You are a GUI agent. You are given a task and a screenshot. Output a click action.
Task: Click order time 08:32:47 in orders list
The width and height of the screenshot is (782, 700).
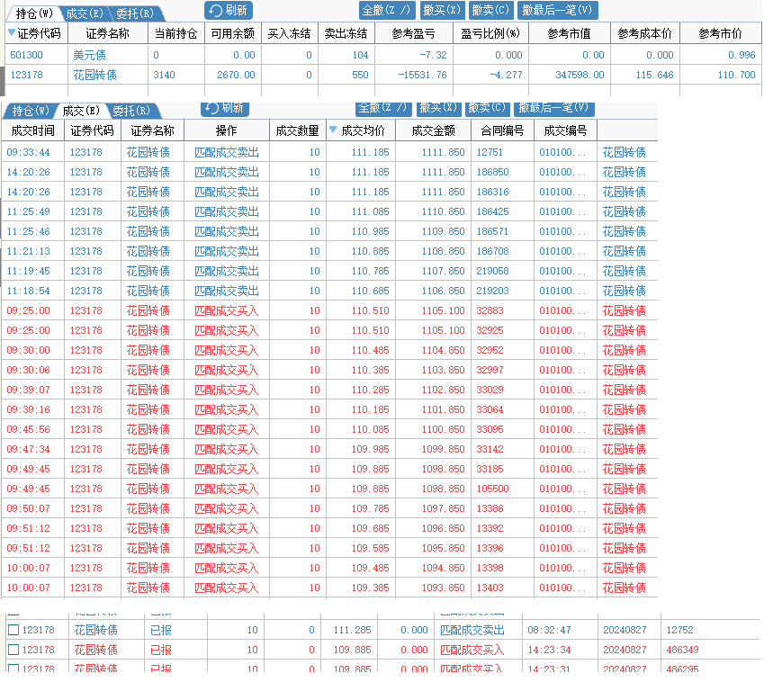(549, 630)
